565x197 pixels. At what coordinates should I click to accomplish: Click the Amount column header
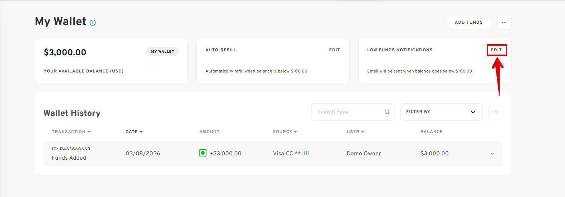point(209,132)
